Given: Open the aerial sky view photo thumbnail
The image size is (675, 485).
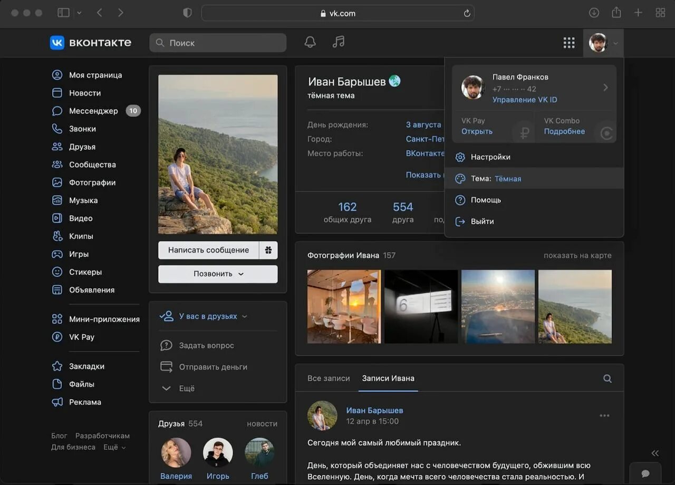Looking at the screenshot, I should pos(498,307).
